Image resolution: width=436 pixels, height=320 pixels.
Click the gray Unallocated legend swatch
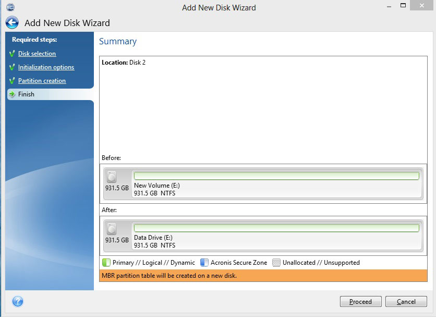coord(276,263)
